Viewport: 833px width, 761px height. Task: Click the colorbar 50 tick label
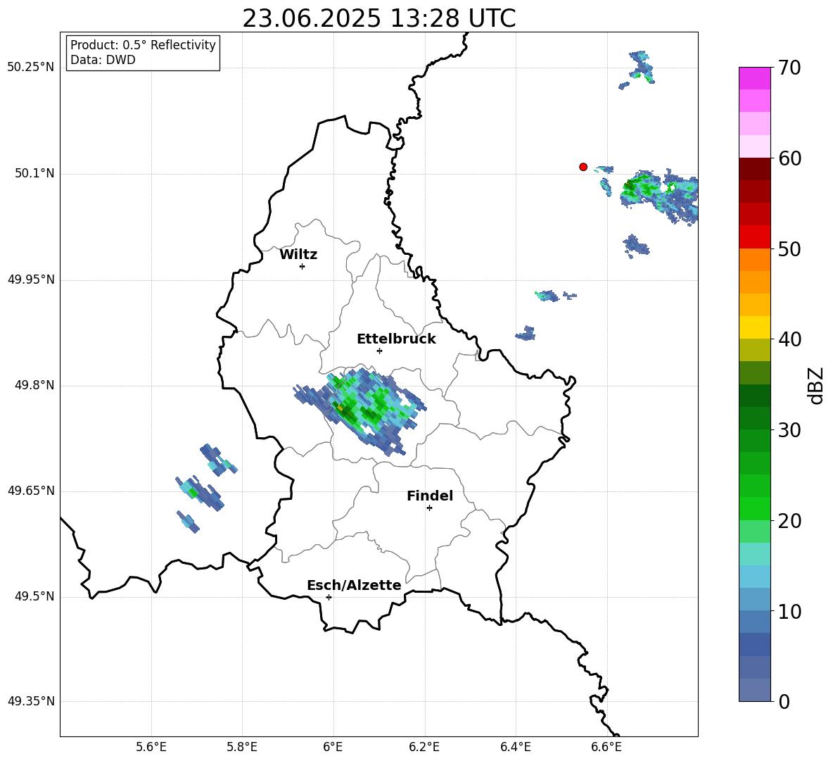point(789,249)
